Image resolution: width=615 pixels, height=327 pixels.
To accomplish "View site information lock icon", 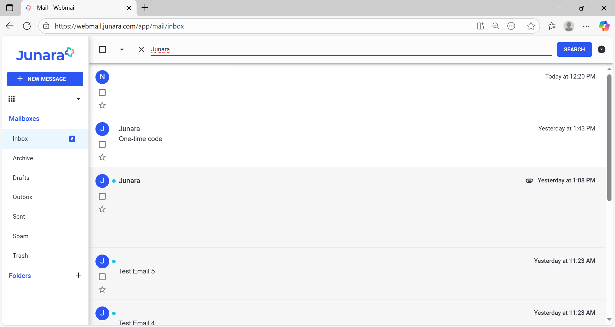I will point(46,26).
